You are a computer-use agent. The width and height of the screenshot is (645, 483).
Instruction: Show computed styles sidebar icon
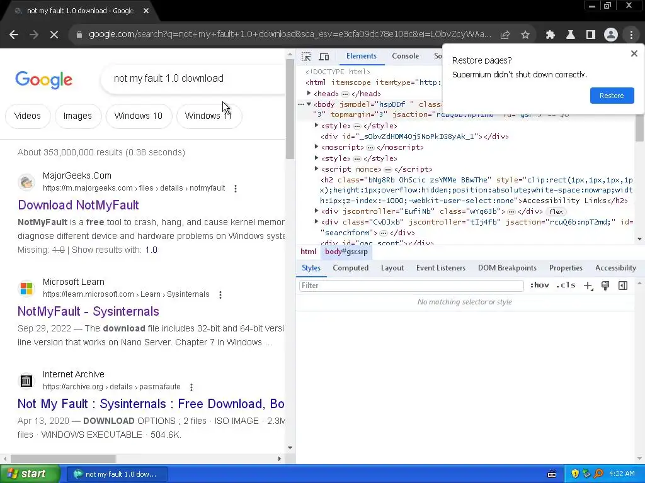(x=623, y=286)
